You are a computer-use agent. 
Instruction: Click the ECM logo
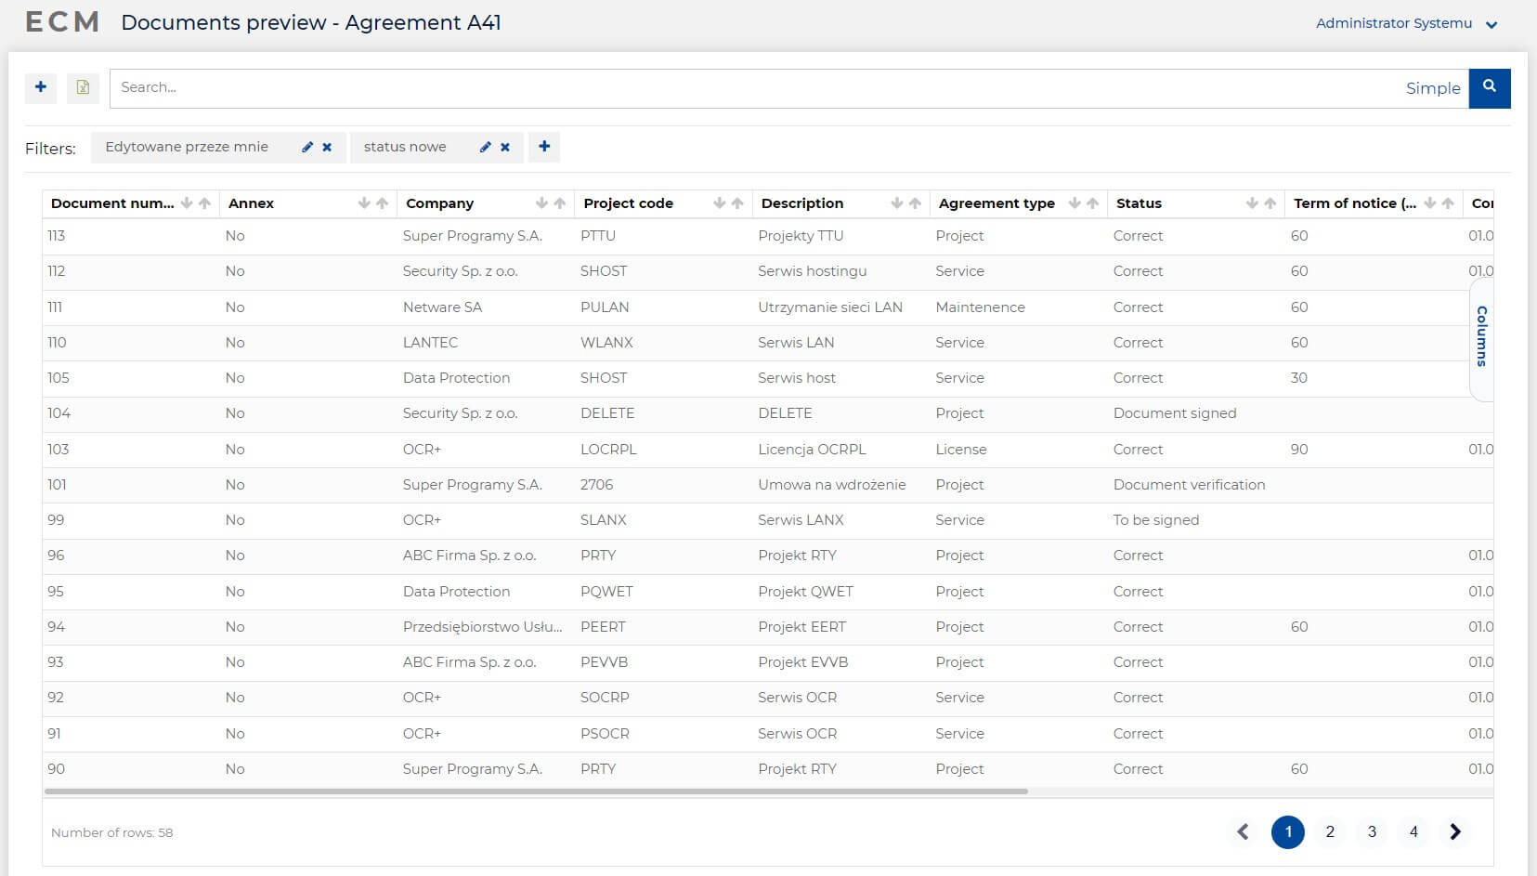62,22
